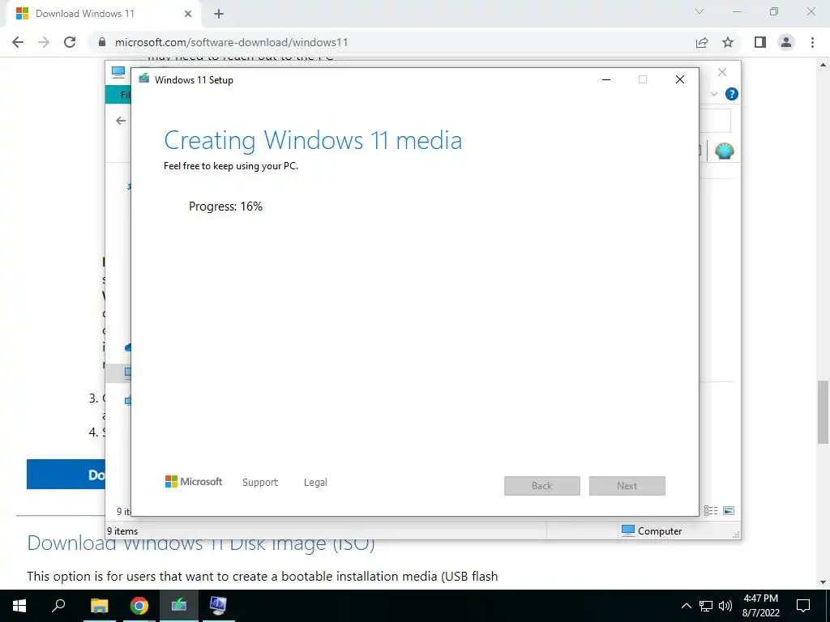Open a new Chrome tab

pos(219,14)
